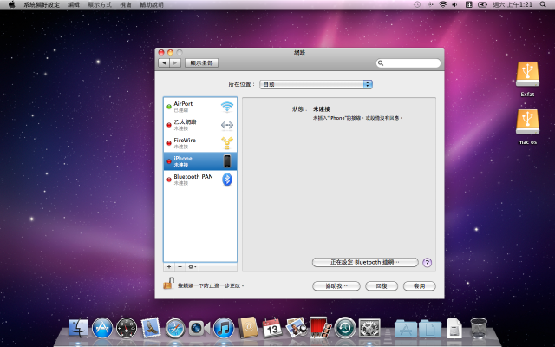The height and width of the screenshot is (347, 555).
Task: Go back with the left arrow button
Action: point(164,63)
